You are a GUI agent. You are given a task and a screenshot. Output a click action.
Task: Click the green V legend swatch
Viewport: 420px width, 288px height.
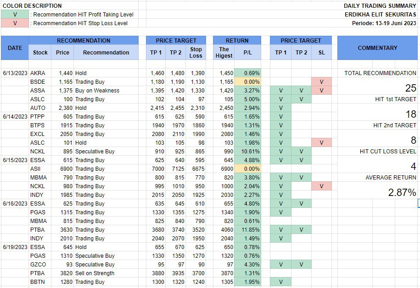pos(15,15)
